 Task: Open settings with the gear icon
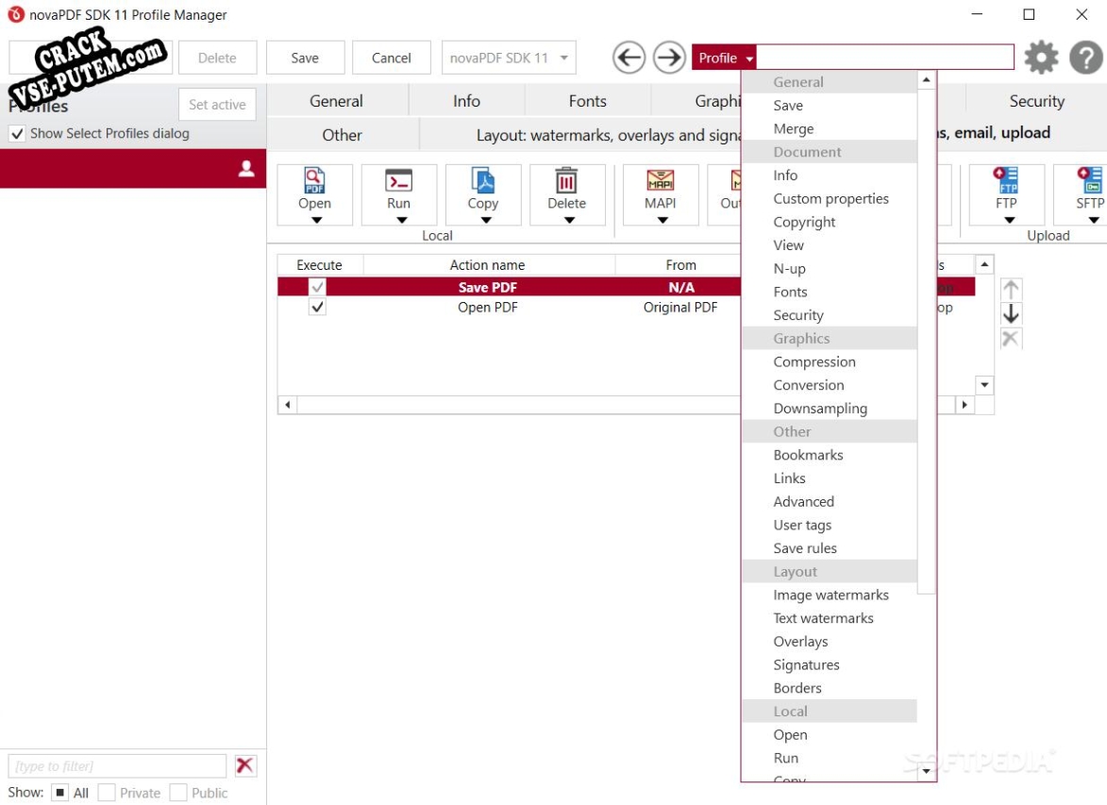[1041, 58]
